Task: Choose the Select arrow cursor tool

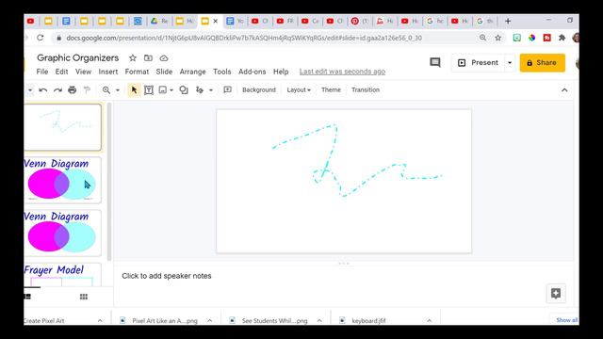Action: coord(134,90)
